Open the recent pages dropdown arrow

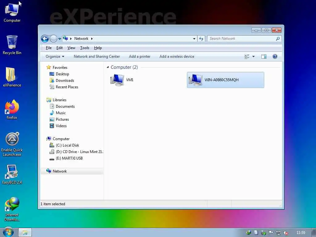[60, 39]
